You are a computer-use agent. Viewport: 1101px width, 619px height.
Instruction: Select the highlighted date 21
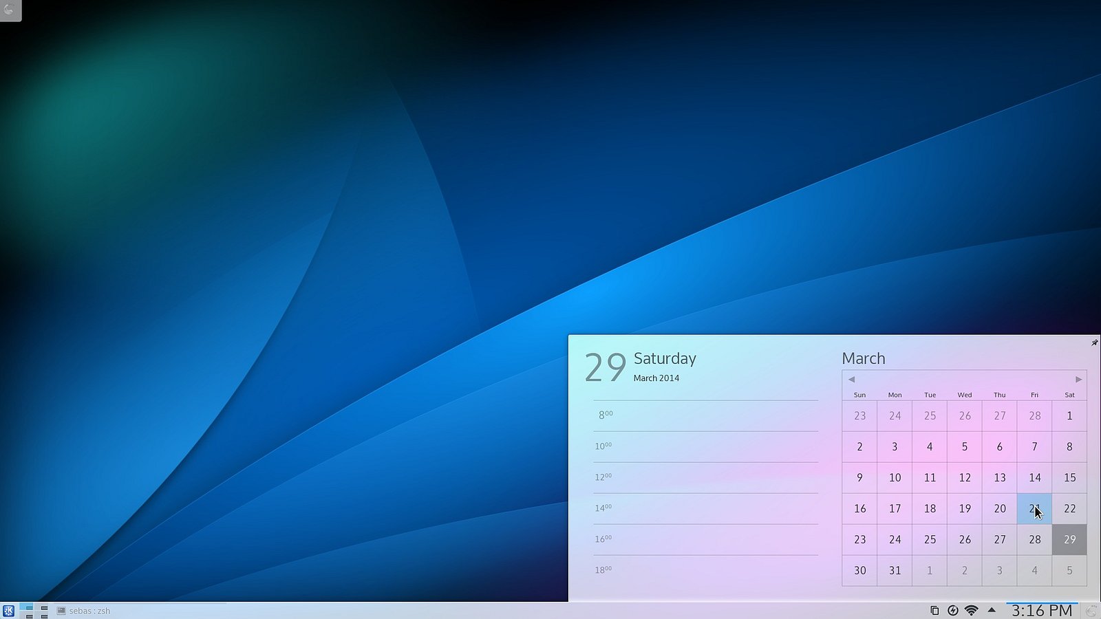point(1034,509)
